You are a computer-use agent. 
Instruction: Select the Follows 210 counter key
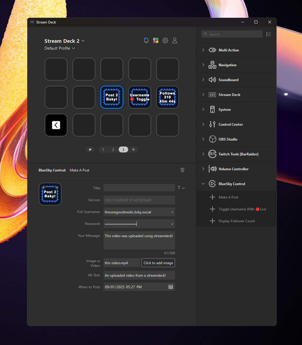[168, 97]
